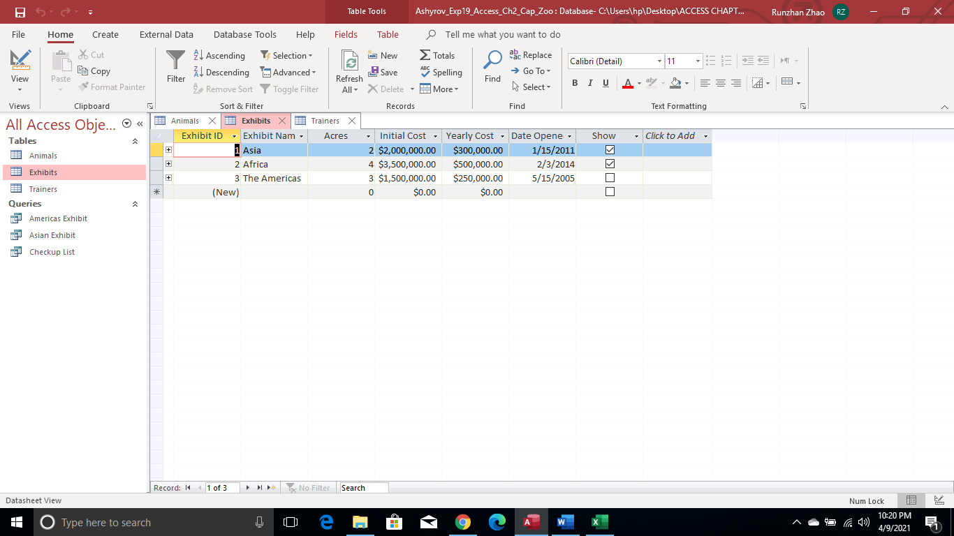Open the Select dropdown in Find group
The image size is (954, 536).
pyautogui.click(x=531, y=87)
